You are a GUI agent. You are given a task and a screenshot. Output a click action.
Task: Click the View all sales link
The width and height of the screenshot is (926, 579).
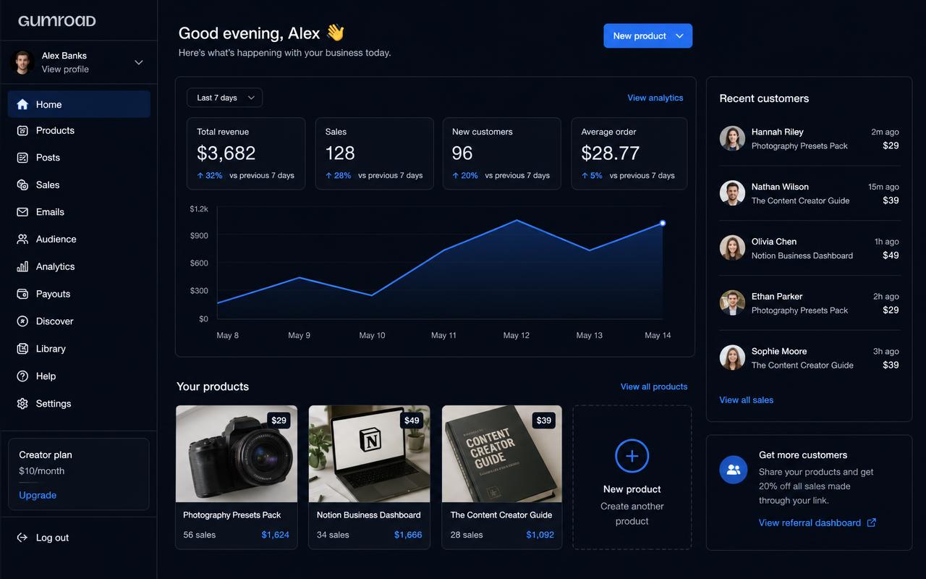coord(747,400)
